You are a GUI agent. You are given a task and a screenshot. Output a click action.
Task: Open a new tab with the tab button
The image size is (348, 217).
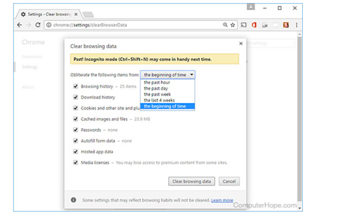tap(88, 15)
